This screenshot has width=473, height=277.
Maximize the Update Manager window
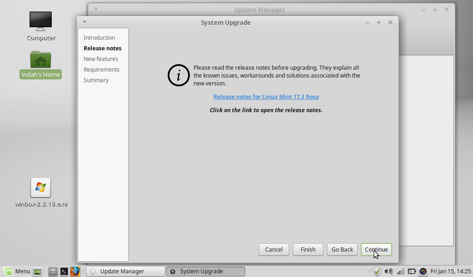coord(435,10)
